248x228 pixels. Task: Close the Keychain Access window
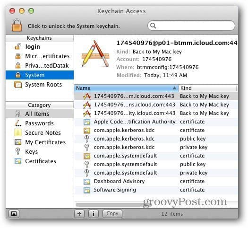[x=12, y=11]
